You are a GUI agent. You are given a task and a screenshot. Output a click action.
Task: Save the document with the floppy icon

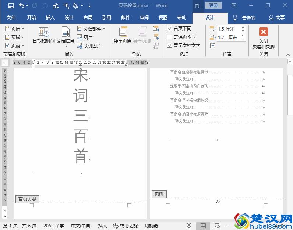(11, 6)
